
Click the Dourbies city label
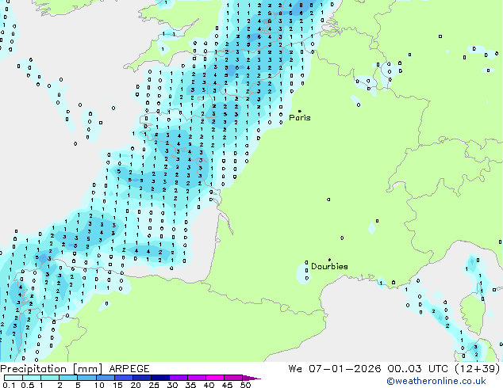tap(329, 266)
